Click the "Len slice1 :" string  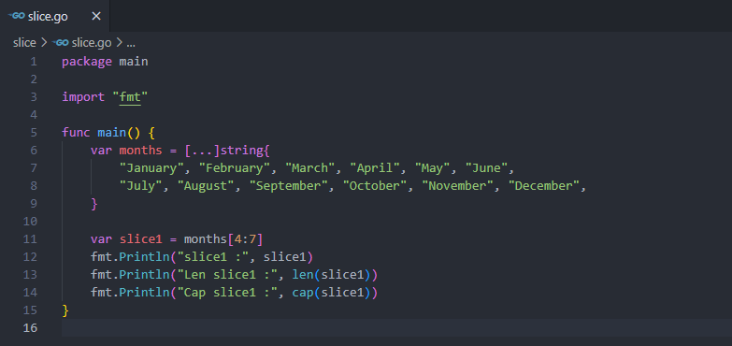coord(227,275)
